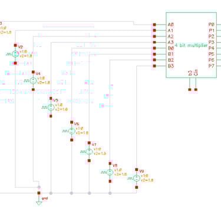Select the V7 pulse voltage source
This screenshot has width=221, height=215.
click(89, 152)
